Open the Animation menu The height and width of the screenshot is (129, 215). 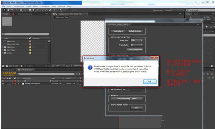pyautogui.click(x=45, y=7)
